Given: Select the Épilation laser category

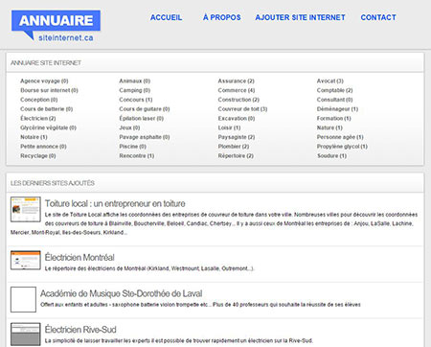Looking at the screenshot, I should pos(142,118).
